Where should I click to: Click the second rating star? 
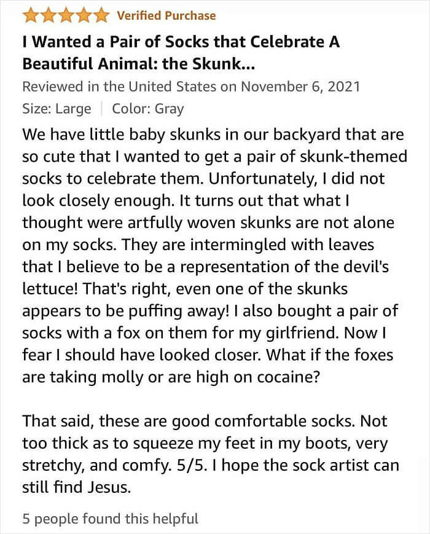pyautogui.click(x=47, y=15)
